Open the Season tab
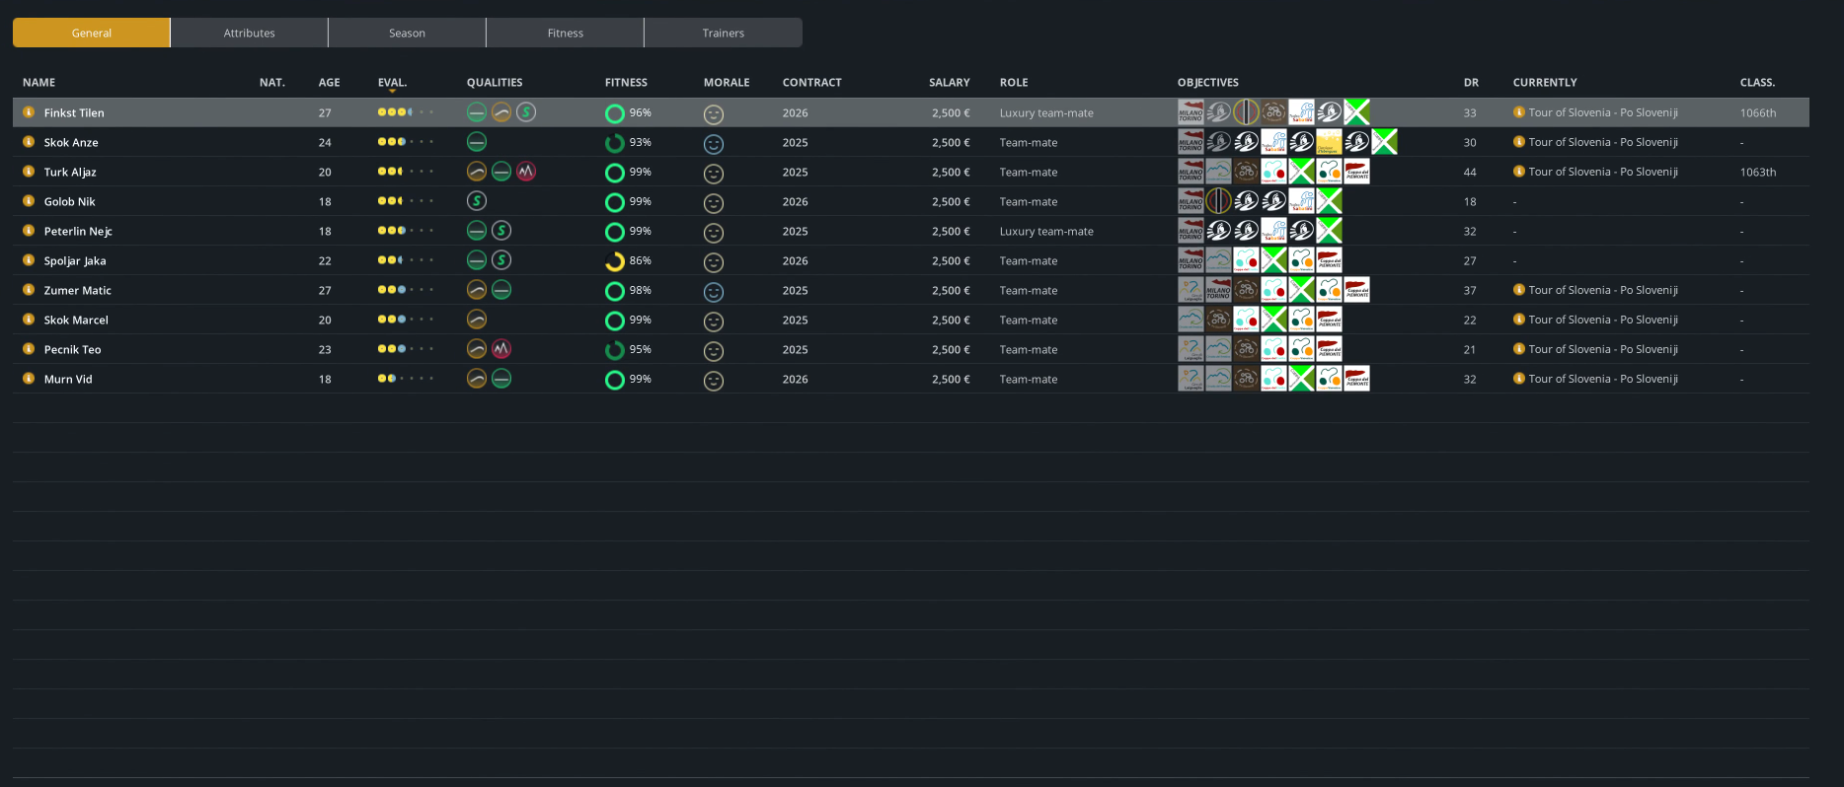The image size is (1844, 787). click(x=407, y=33)
